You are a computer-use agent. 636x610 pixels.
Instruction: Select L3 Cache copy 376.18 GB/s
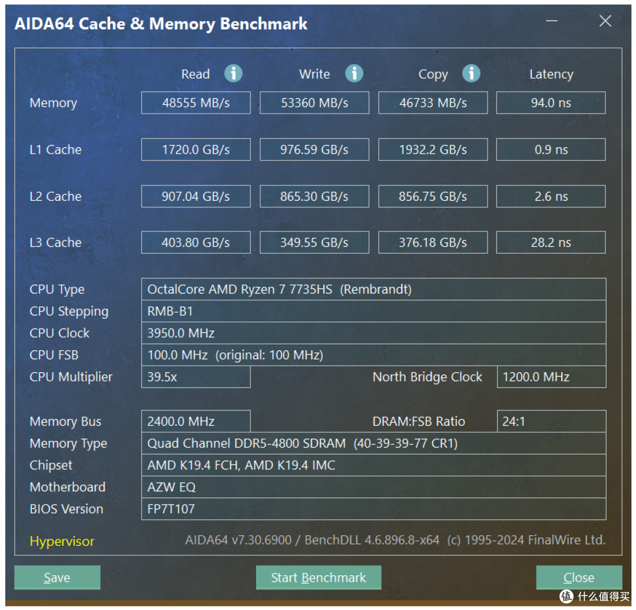click(433, 243)
